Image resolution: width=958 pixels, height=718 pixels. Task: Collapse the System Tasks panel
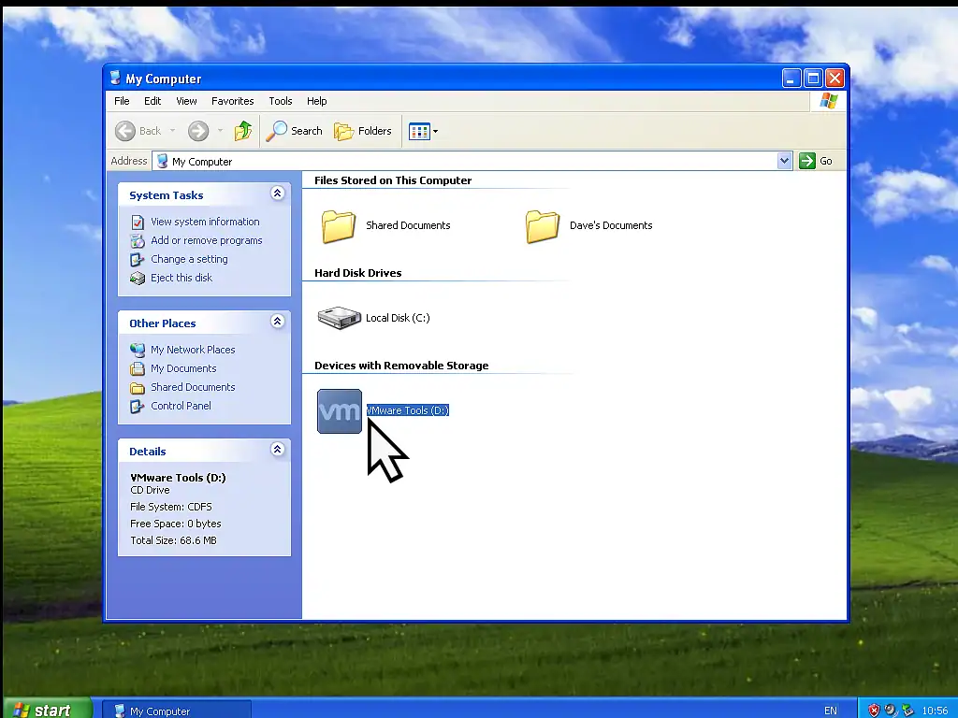pyautogui.click(x=277, y=194)
